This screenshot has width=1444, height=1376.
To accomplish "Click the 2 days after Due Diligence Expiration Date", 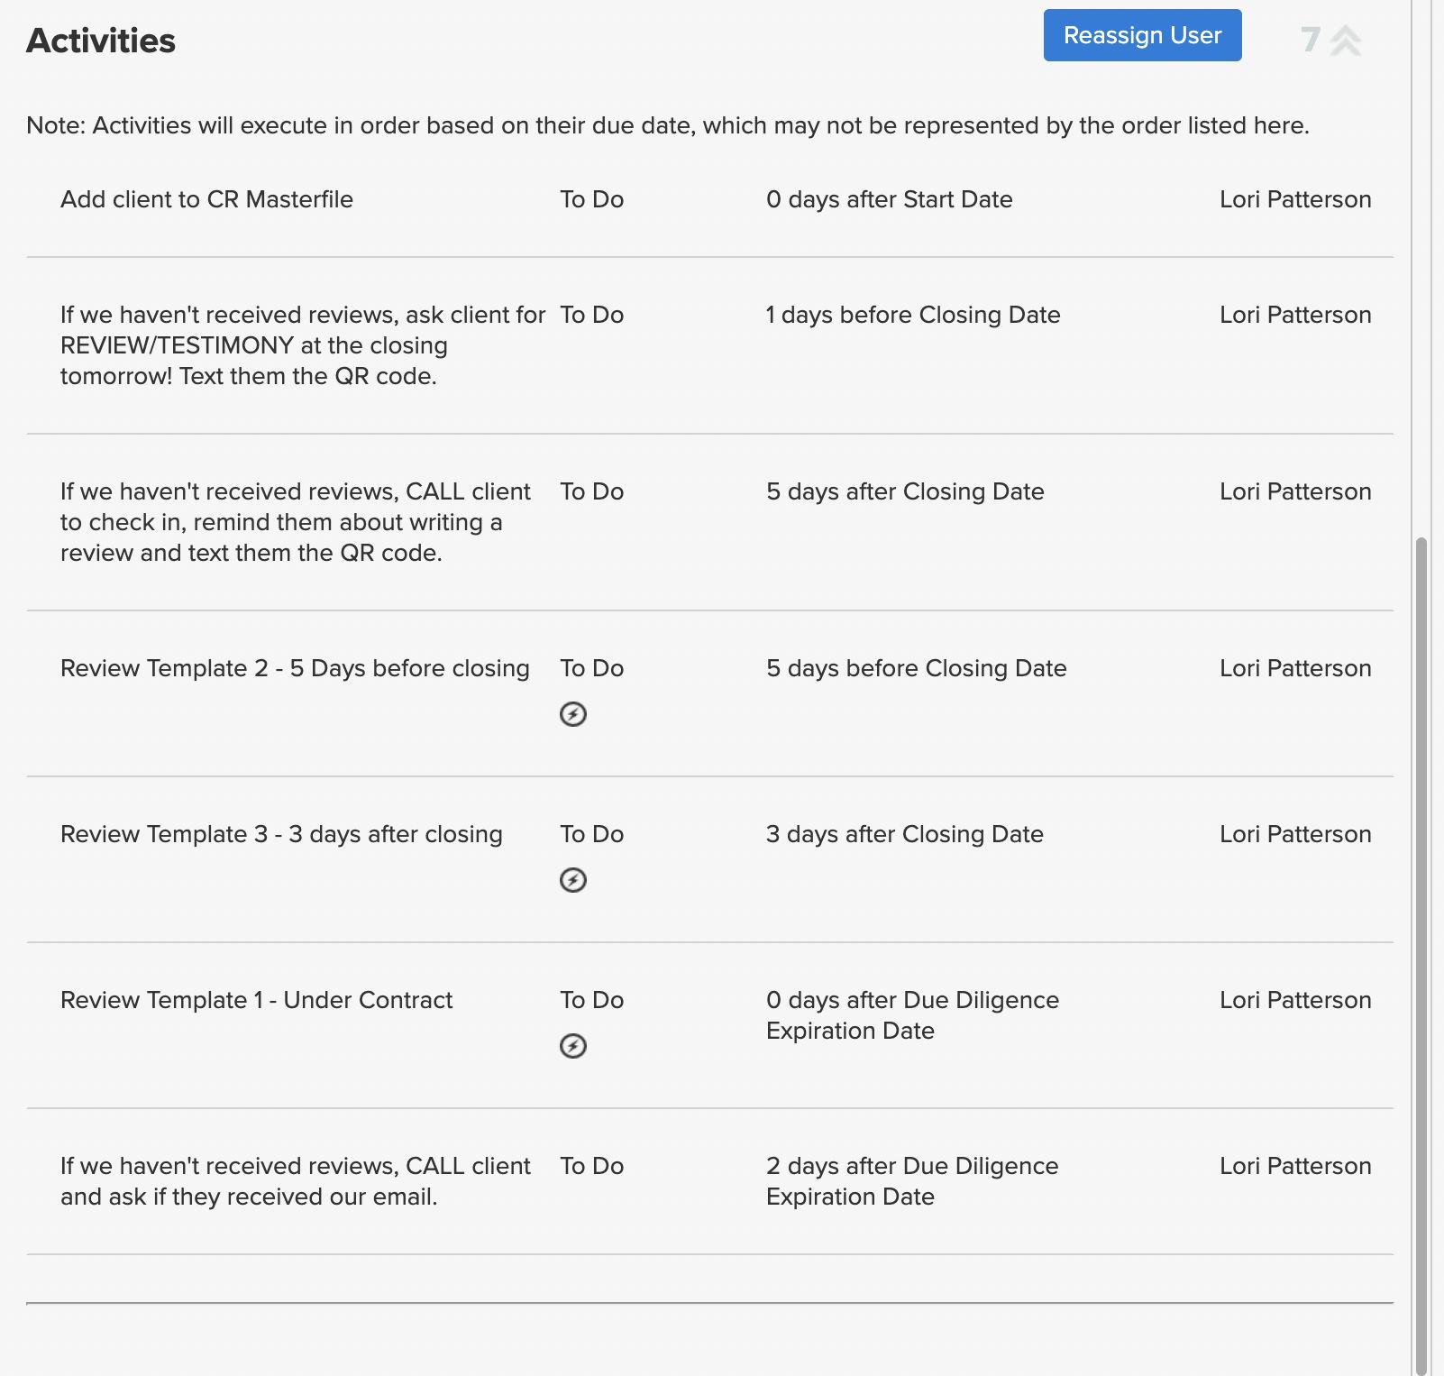I will pyautogui.click(x=911, y=1181).
